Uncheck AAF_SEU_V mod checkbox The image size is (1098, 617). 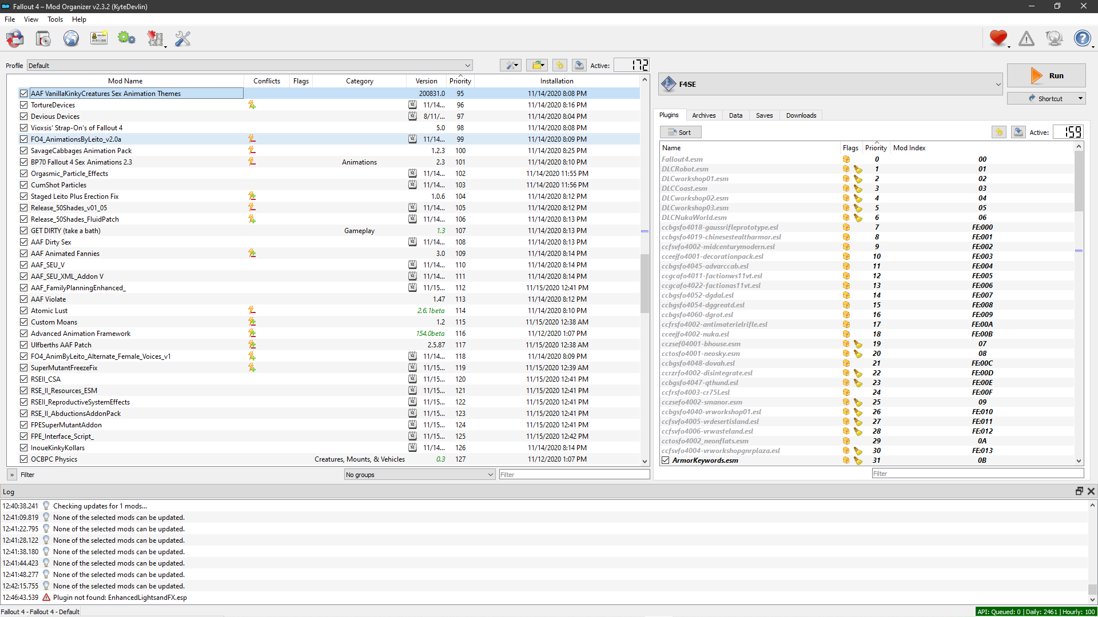point(23,265)
